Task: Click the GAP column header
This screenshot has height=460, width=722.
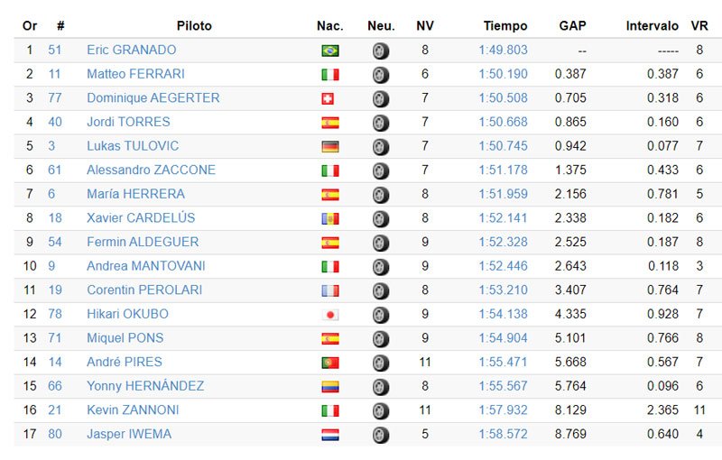Action: [x=573, y=26]
